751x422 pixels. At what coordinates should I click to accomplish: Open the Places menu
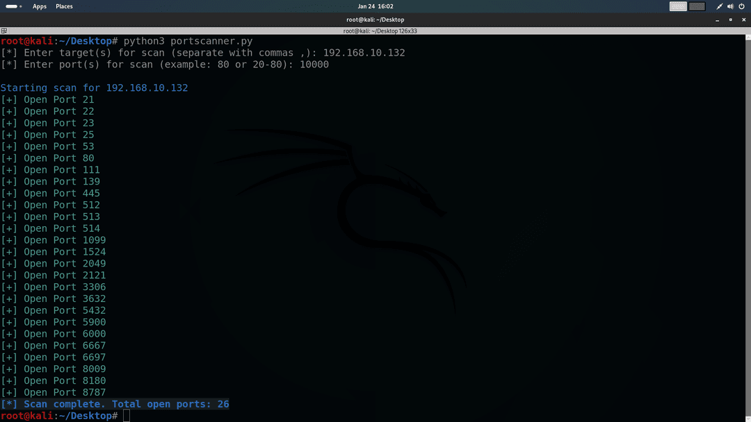(64, 6)
